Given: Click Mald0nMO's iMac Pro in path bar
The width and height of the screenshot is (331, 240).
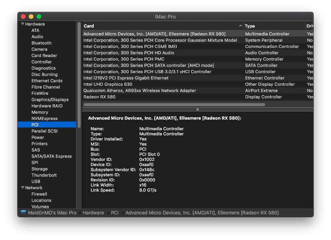Looking at the screenshot, I should [x=52, y=213].
